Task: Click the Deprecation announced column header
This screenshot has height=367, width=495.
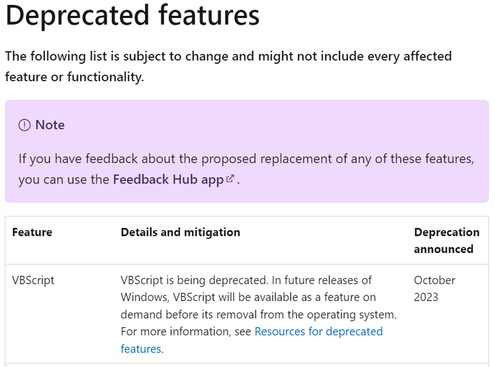Action: click(446, 241)
